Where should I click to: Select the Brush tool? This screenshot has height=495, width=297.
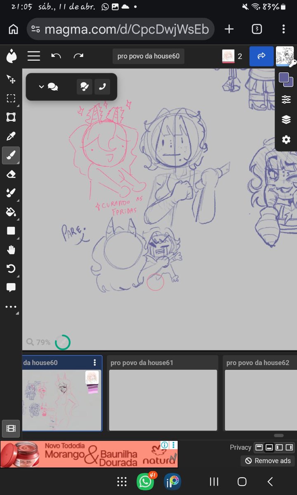point(11,155)
